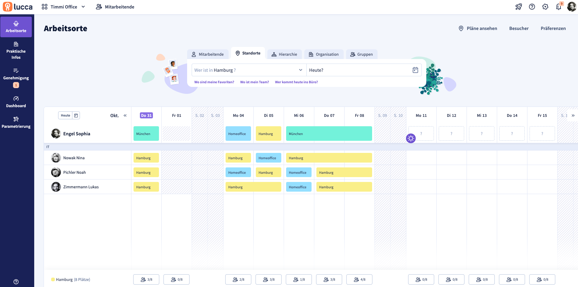Open the settings gear icon
This screenshot has height=287, width=578.
click(545, 7)
